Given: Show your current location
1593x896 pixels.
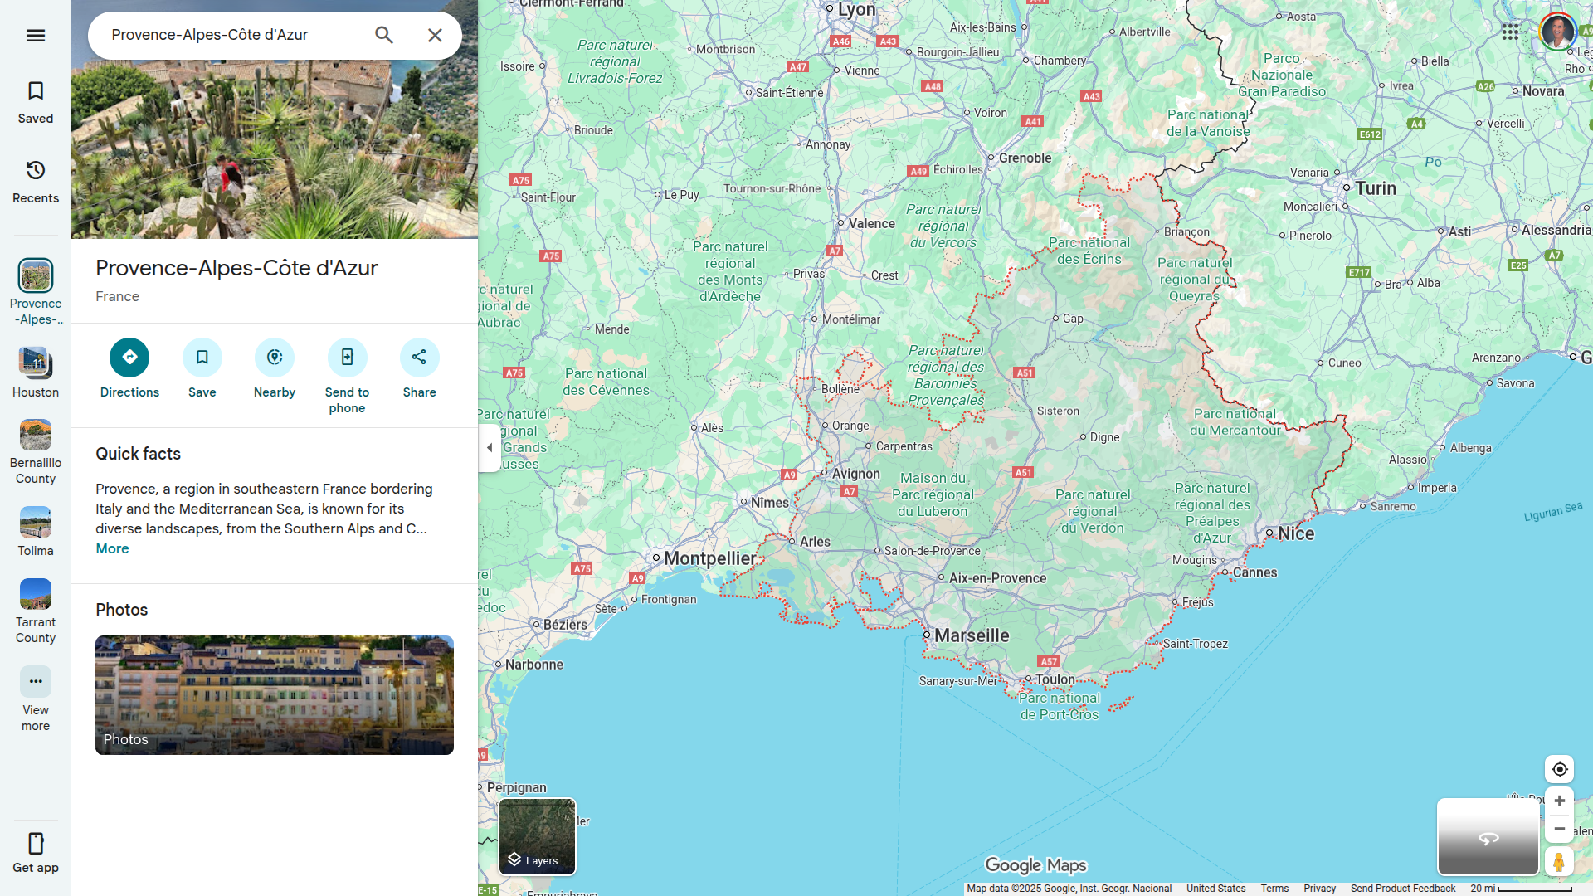Looking at the screenshot, I should coord(1559,769).
